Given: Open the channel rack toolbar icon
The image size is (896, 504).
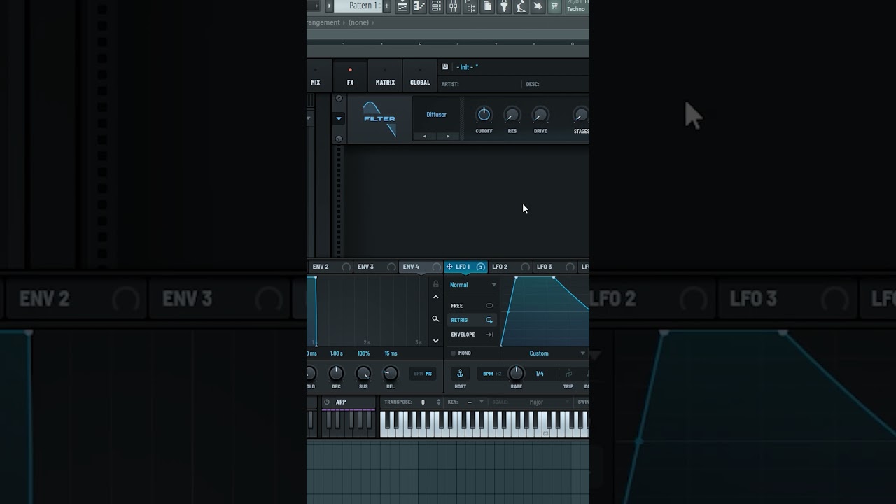Looking at the screenshot, I should (436, 6).
